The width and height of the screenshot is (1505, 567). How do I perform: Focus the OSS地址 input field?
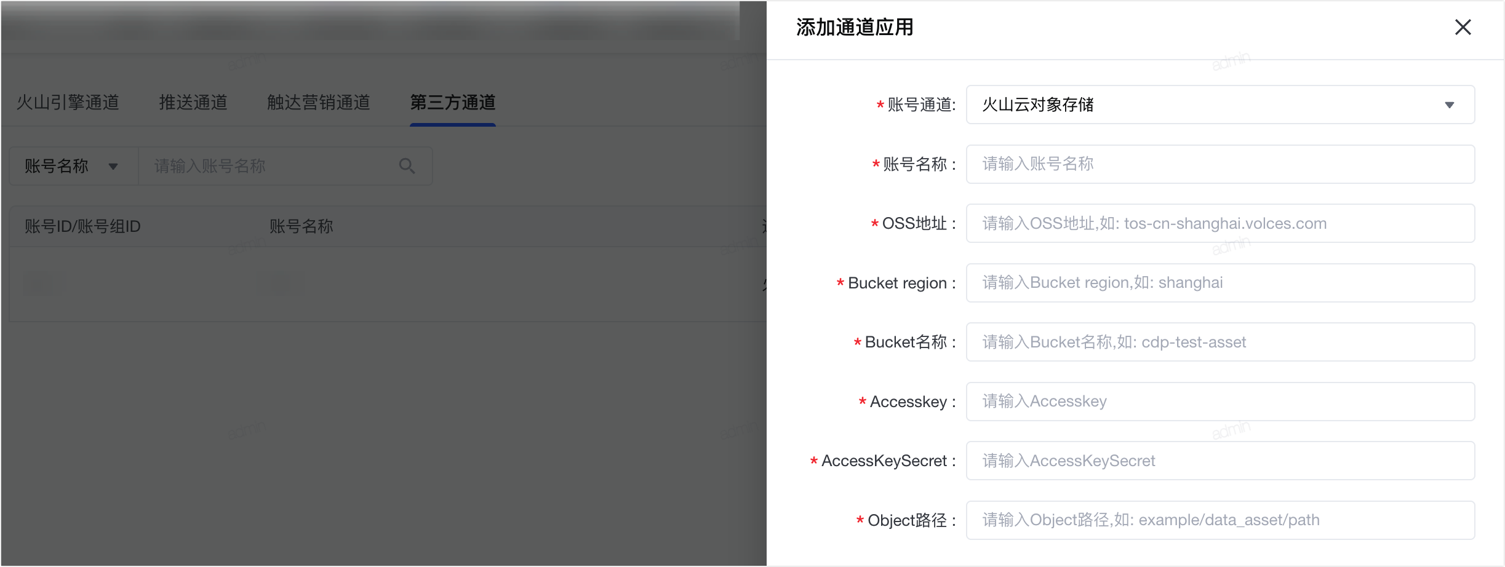pos(1220,223)
